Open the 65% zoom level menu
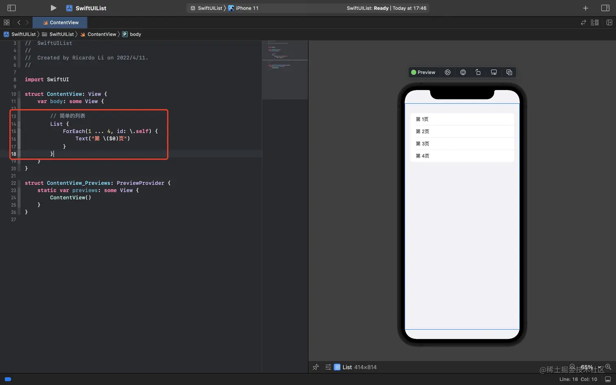 [x=590, y=367]
